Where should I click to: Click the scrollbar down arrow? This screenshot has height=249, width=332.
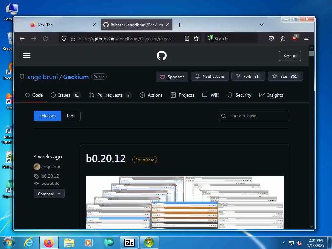[x=311, y=226]
